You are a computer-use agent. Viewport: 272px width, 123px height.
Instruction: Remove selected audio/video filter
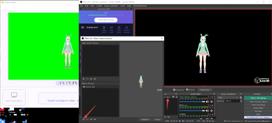(x=87, y=79)
